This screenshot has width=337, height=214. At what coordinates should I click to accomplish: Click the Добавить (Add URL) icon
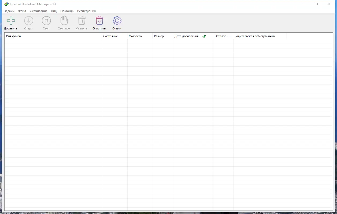point(11,21)
